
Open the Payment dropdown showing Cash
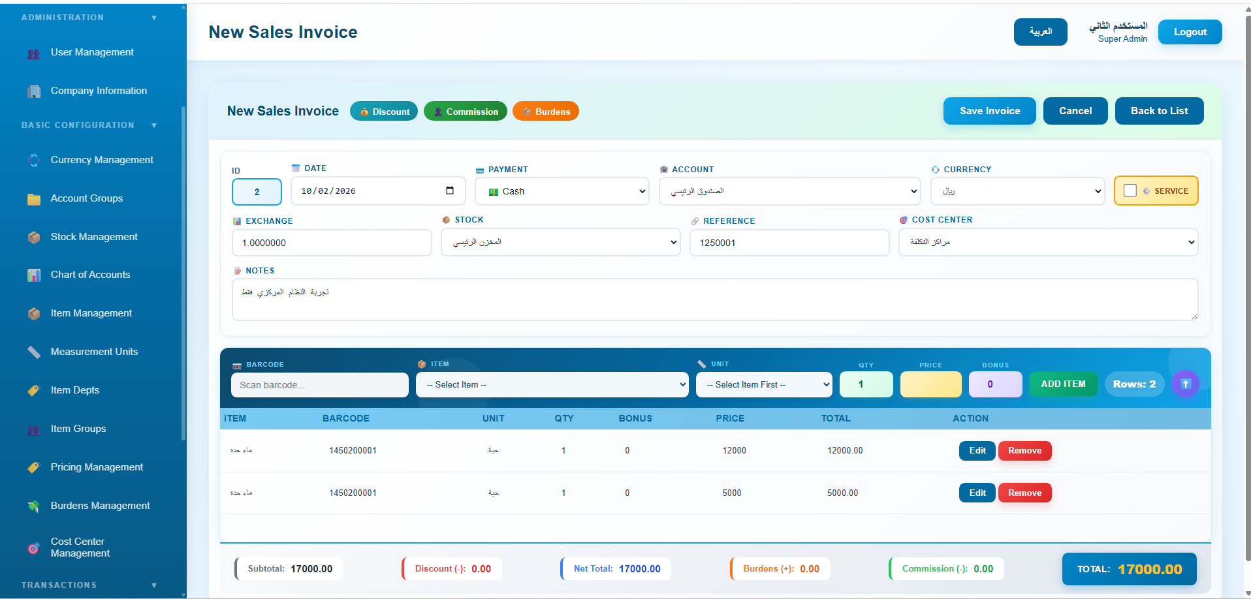(562, 191)
